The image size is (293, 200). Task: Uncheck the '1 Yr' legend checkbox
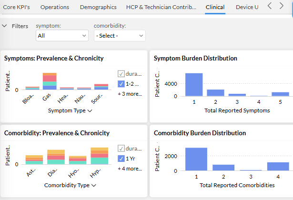click(x=121, y=159)
